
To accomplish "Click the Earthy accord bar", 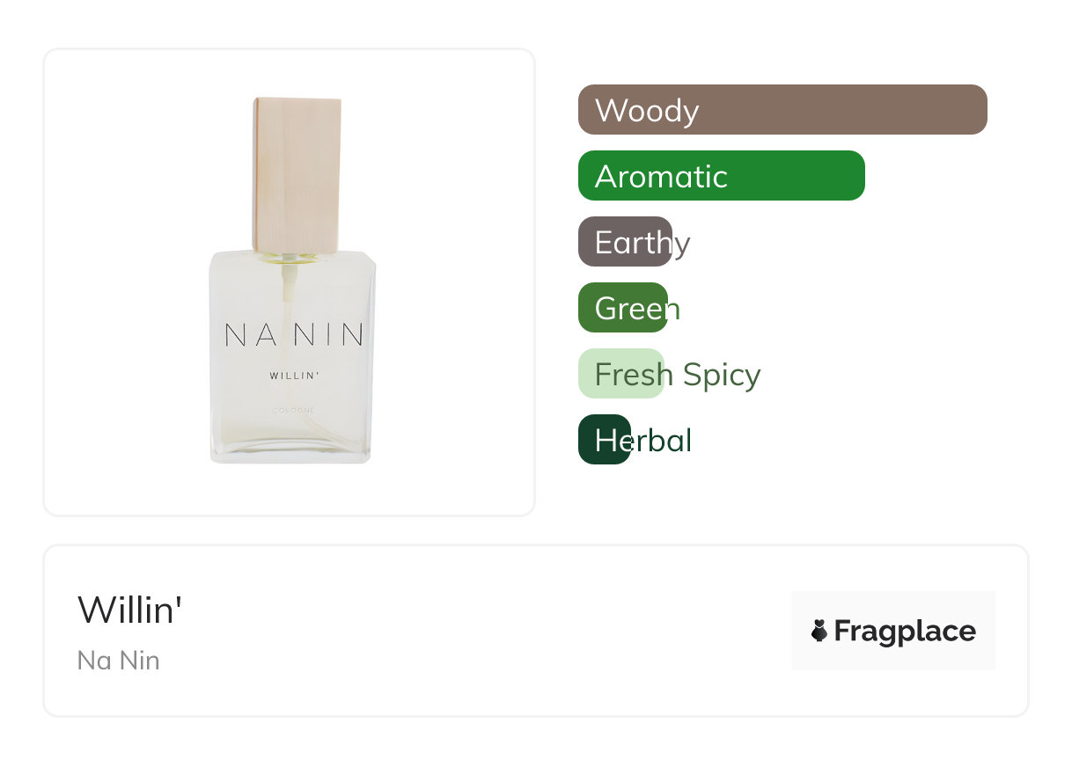I will (625, 242).
